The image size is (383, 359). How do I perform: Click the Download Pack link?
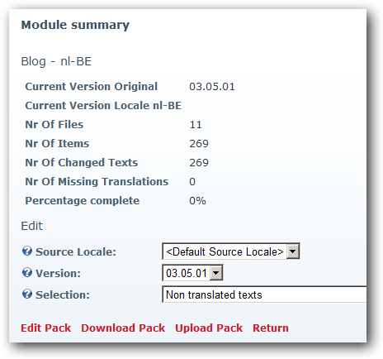123,328
